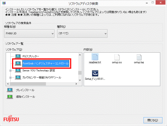Viewport: 167px width, 126px height.
Task: Click the laptop icon beside PGスプリッター
Action: tap(18, 56)
